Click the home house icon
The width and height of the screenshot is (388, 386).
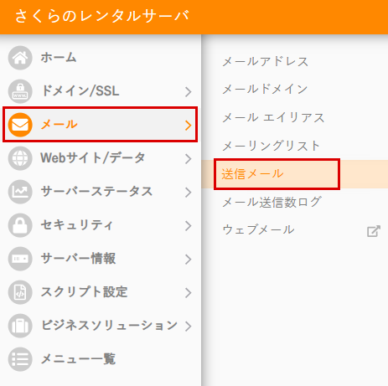20,58
